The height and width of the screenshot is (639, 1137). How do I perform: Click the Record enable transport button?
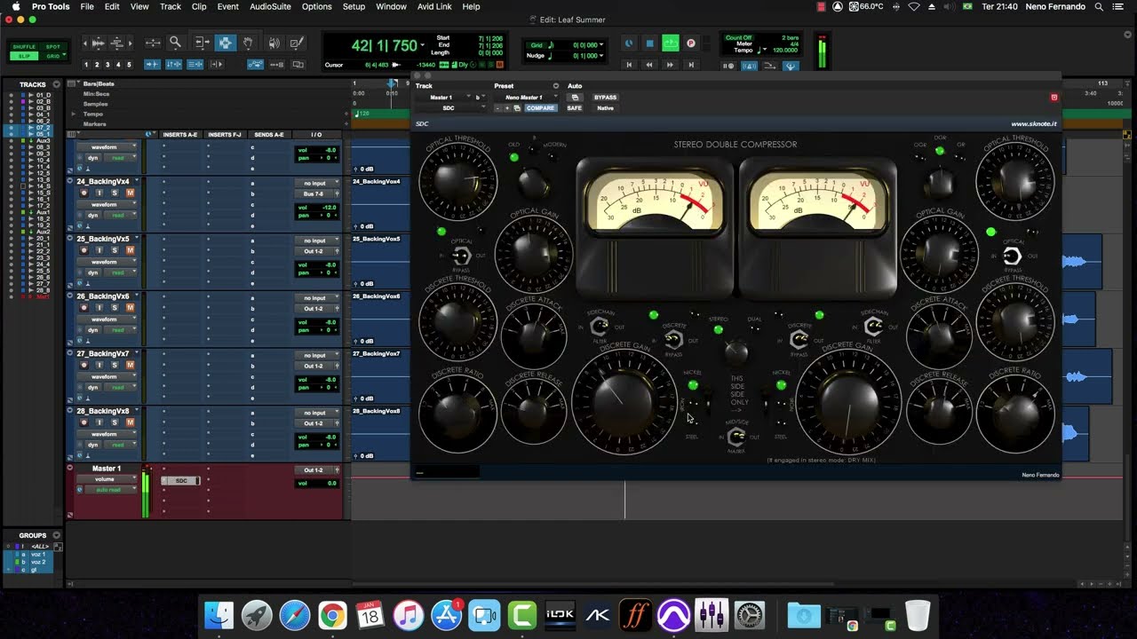pos(691,43)
